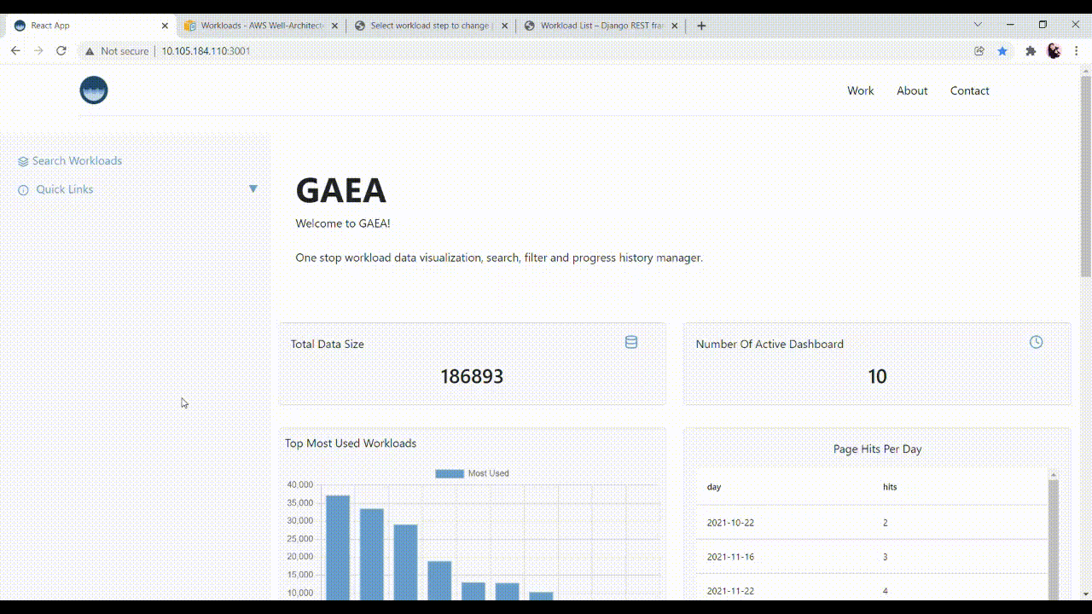Click the main page vertical scrollbar thumb
The height and width of the screenshot is (614, 1092).
click(x=1086, y=177)
